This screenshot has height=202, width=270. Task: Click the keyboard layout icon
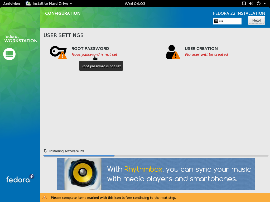[216, 21]
